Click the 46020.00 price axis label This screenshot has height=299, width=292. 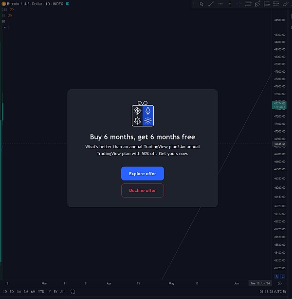279,206
